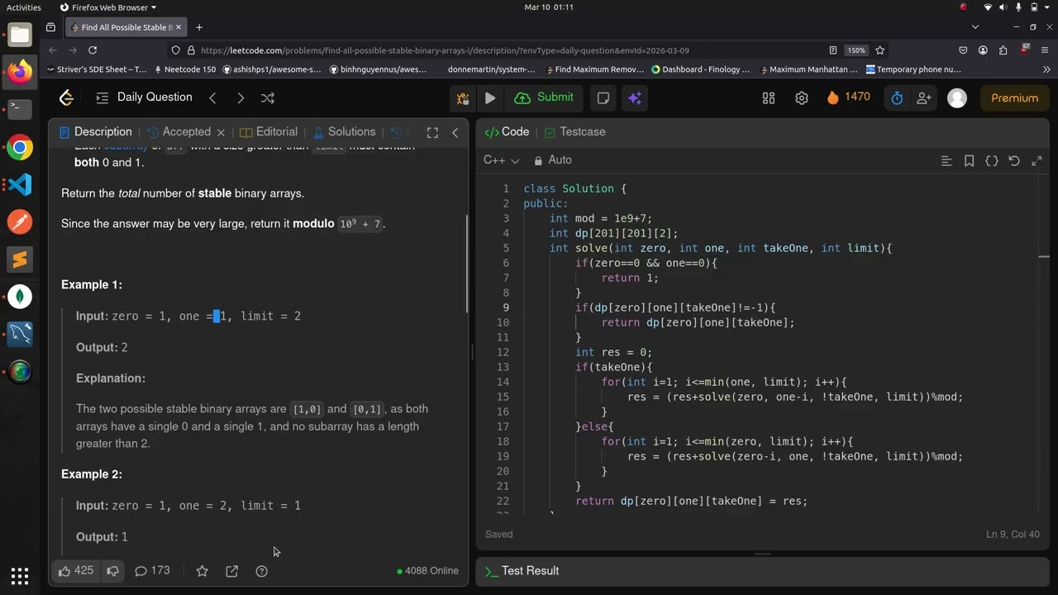1058x595 pixels.
Task: Reset code to default with undo icon
Action: (1014, 161)
